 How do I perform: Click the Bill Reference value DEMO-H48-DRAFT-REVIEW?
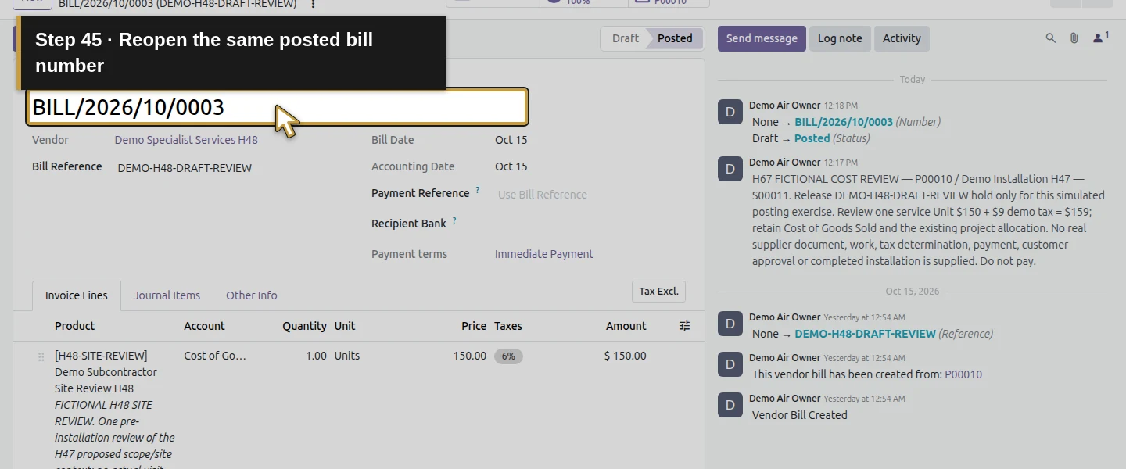185,168
